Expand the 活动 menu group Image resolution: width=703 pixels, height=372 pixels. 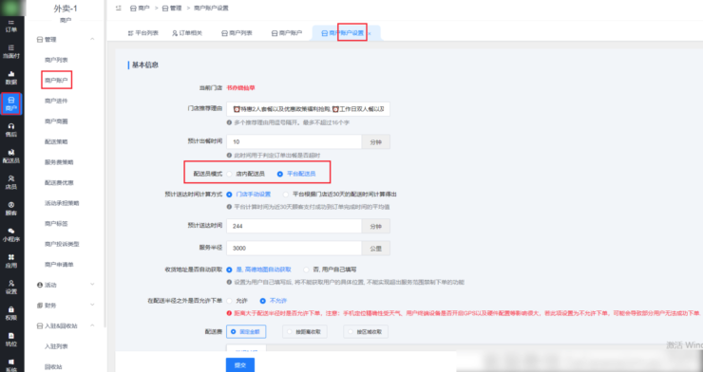pyautogui.click(x=93, y=285)
